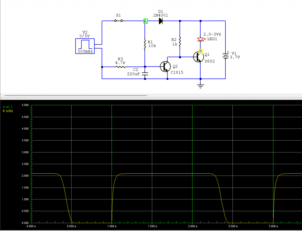This screenshot has height=231, width=302.
Task: Click the 2.8-3V6 LED voltage label
Action: pyautogui.click(x=212, y=34)
